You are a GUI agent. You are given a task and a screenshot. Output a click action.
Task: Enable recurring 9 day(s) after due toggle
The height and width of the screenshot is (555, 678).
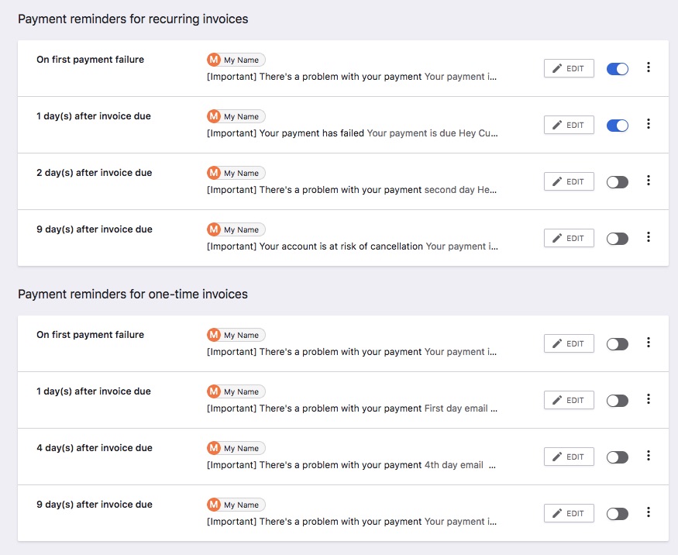click(x=617, y=239)
